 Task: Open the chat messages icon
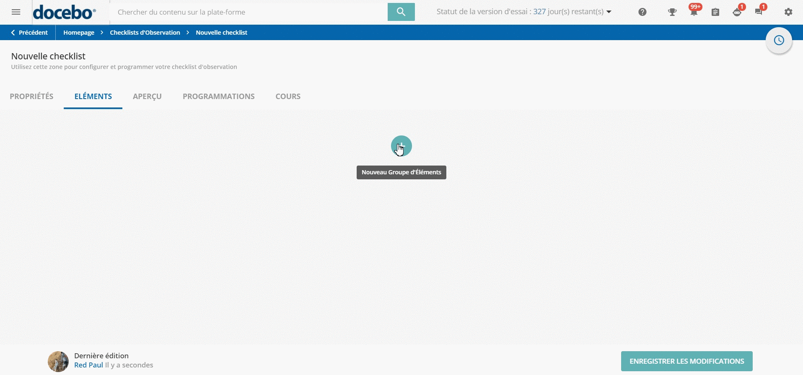click(x=759, y=12)
